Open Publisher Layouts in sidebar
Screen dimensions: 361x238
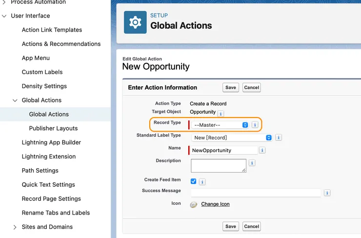(x=53, y=128)
